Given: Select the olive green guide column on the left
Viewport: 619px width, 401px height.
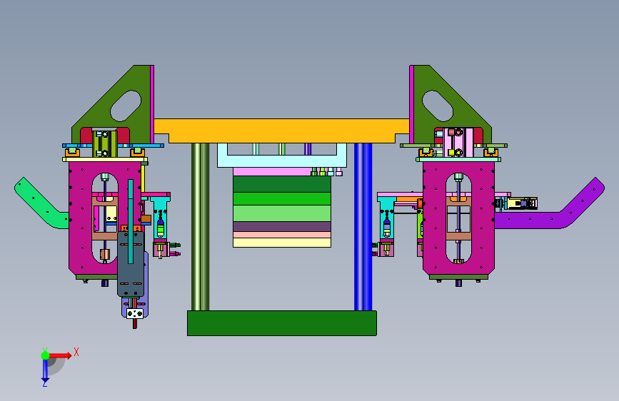Looking at the screenshot, I should (201, 227).
